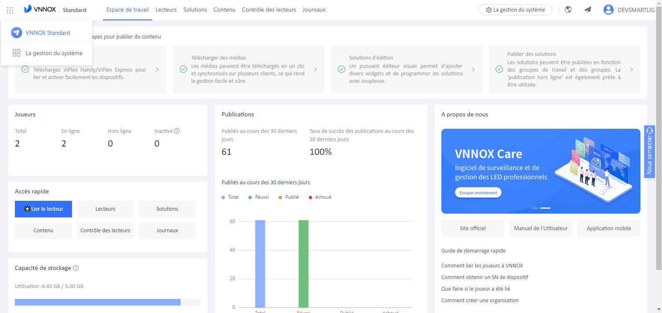Open the user avatar icon
Image resolution: width=662 pixels, height=313 pixels.
click(x=608, y=10)
